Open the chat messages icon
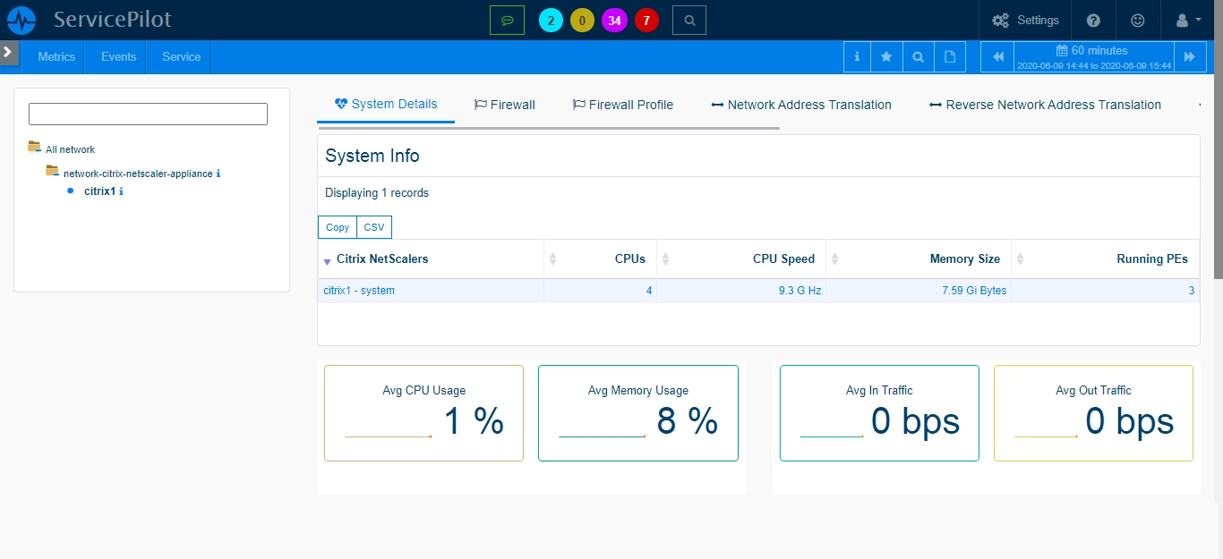Screen dimensions: 1223x559 click(507, 20)
